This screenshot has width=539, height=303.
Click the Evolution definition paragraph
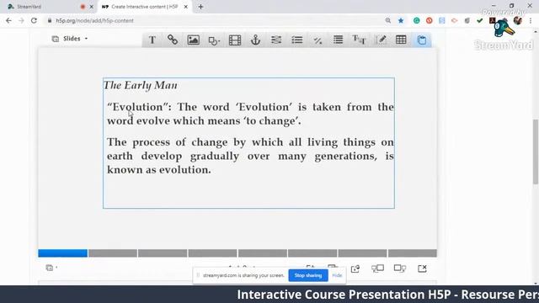250,114
